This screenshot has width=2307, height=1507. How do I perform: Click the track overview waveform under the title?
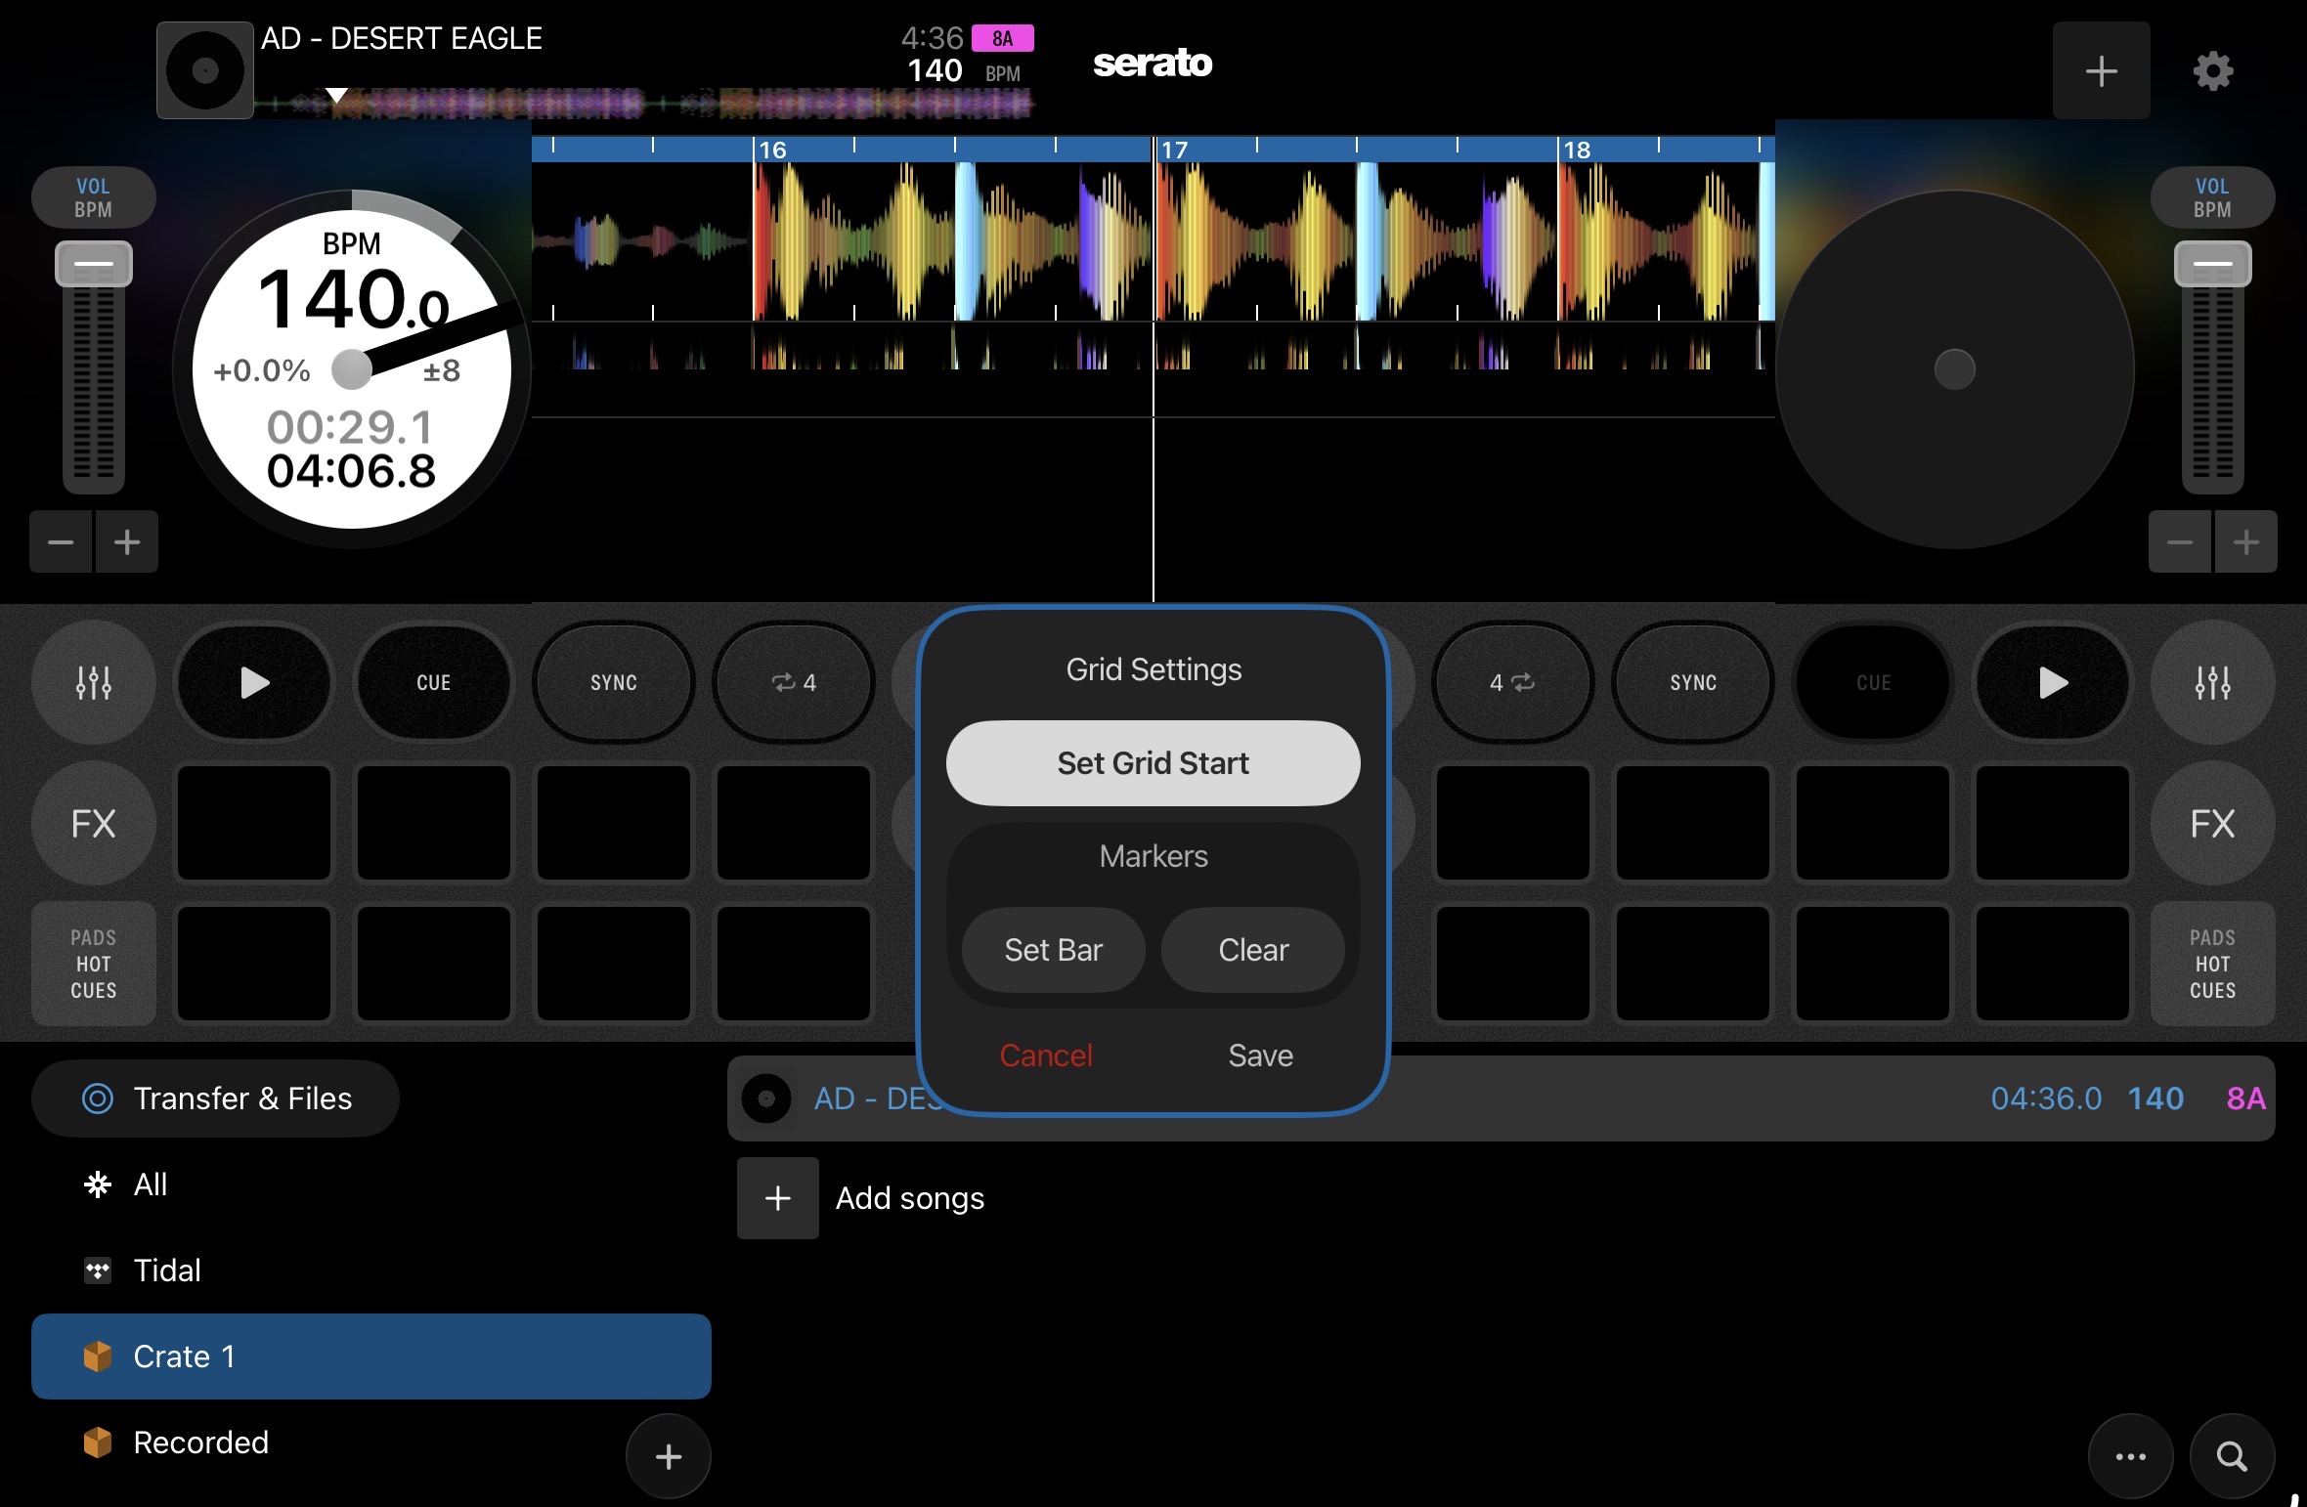pos(643,103)
